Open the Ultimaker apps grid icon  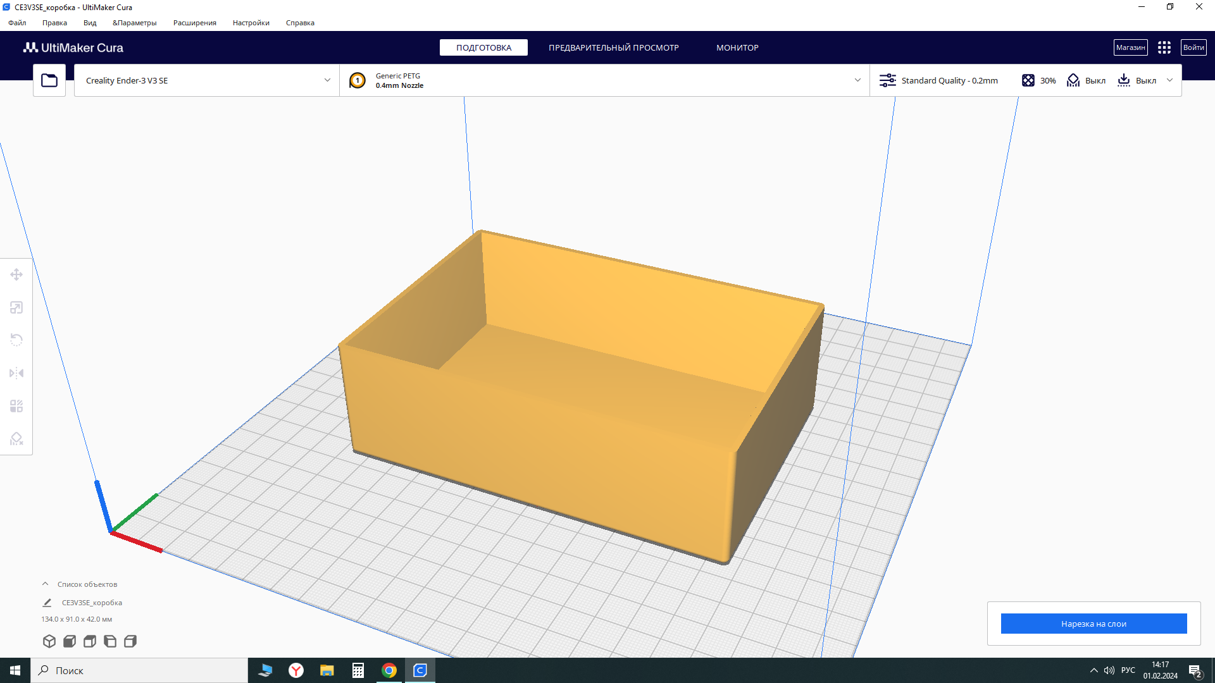pos(1164,47)
